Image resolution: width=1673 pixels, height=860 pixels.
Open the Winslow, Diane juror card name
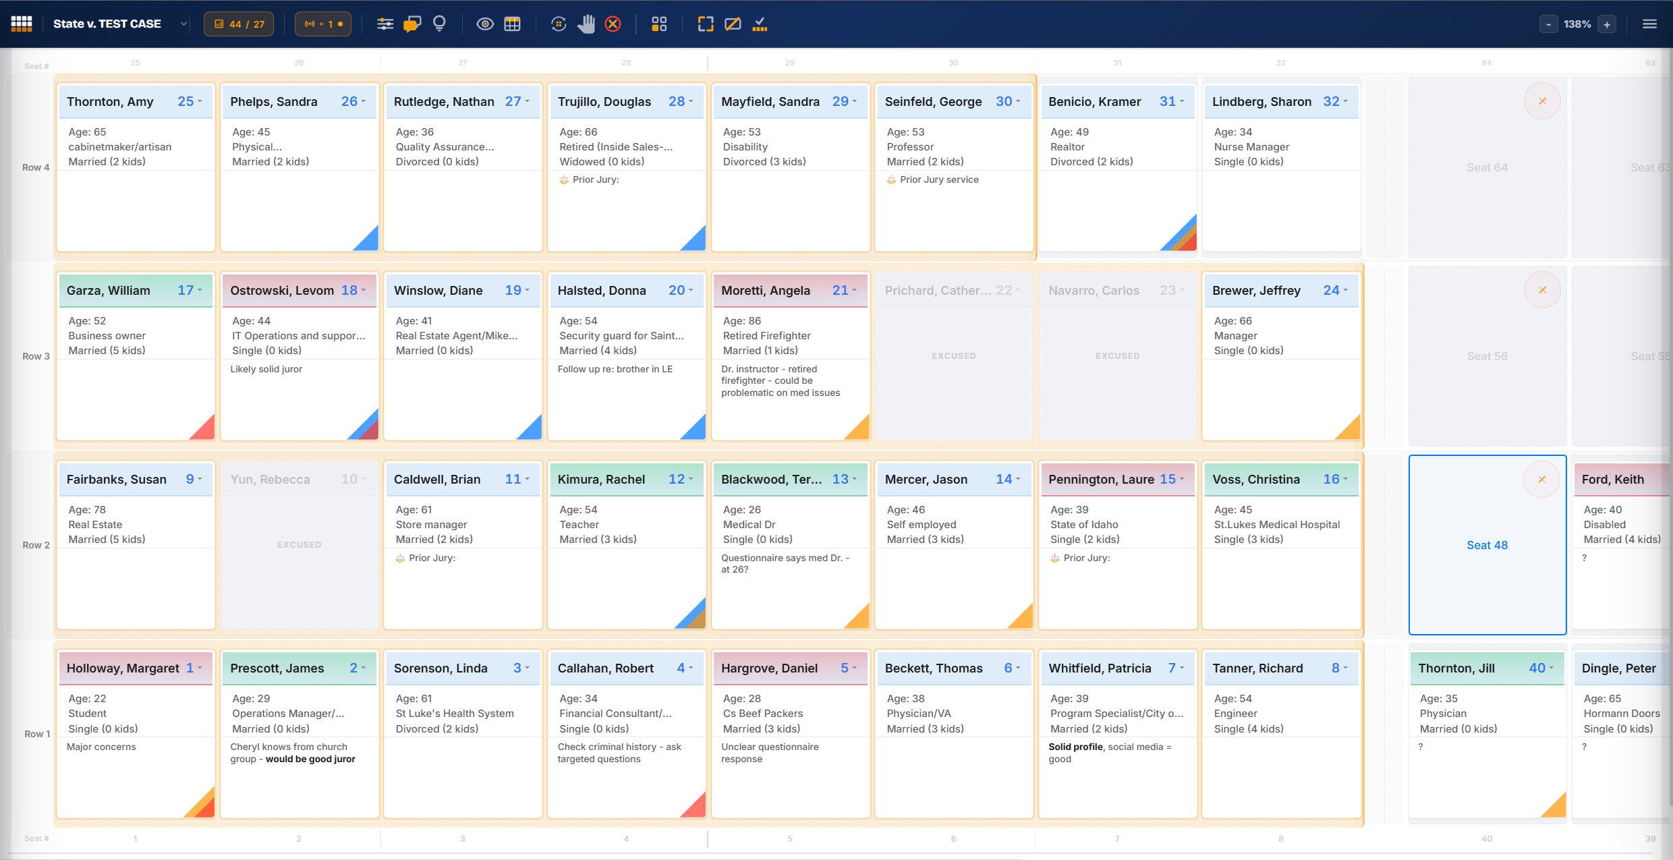tap(438, 291)
